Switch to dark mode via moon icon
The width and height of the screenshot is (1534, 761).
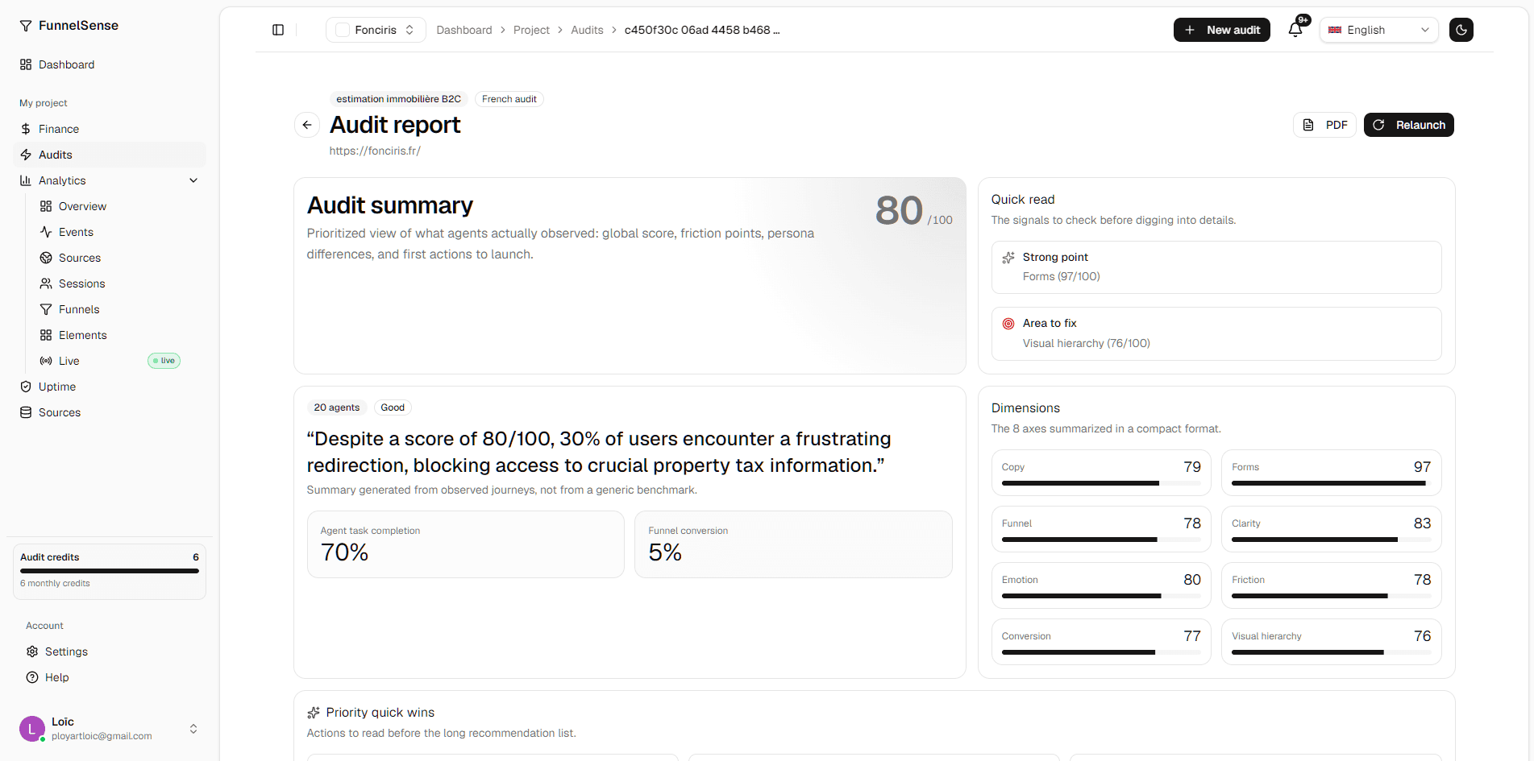click(1461, 30)
